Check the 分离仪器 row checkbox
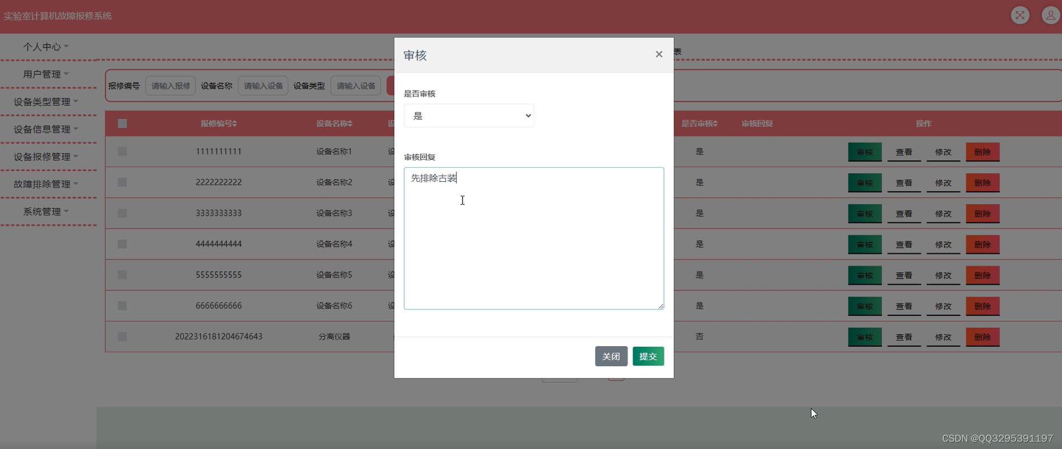The width and height of the screenshot is (1062, 449). [x=122, y=337]
